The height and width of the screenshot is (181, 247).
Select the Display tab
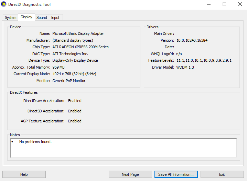[x=26, y=17]
